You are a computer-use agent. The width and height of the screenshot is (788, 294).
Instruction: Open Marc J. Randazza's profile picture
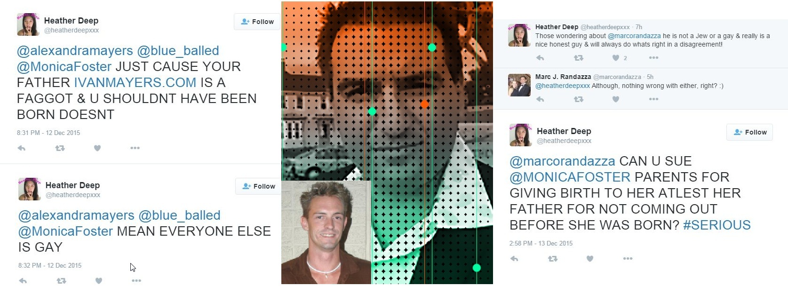click(519, 85)
